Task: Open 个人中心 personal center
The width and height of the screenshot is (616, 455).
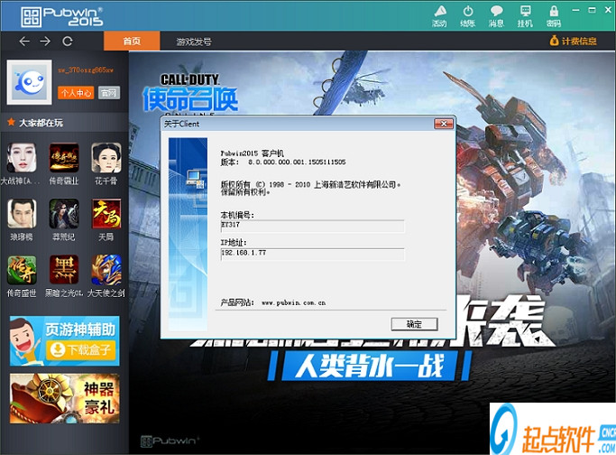Action: [x=76, y=93]
